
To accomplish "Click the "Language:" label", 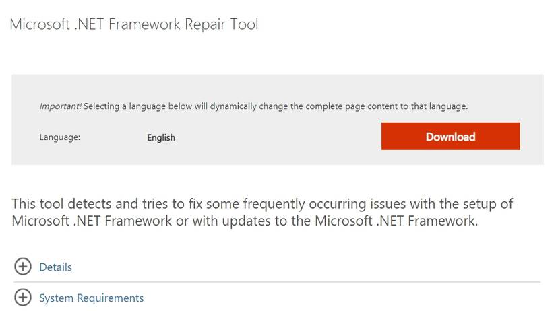I will pos(60,137).
